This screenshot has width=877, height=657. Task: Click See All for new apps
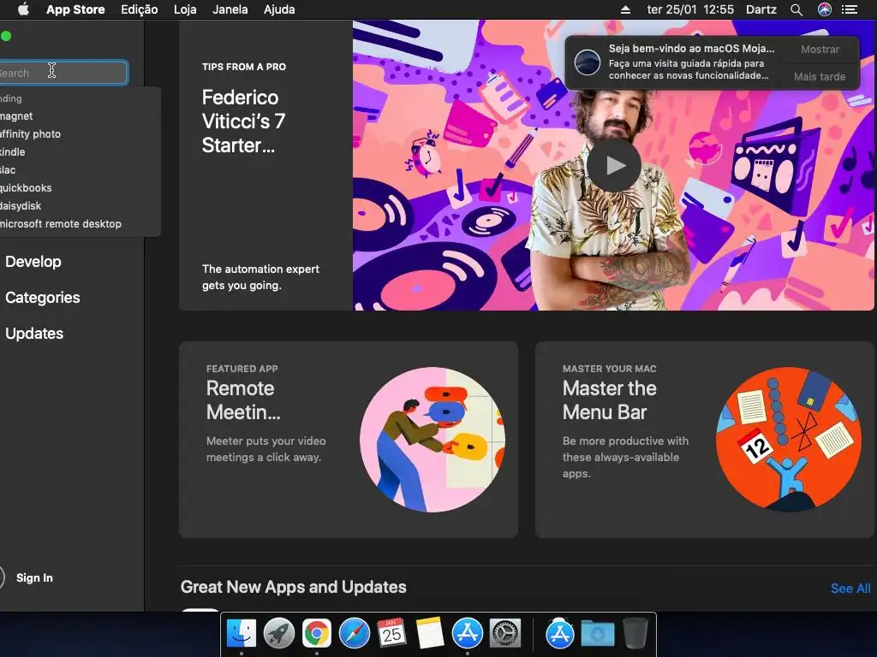(x=850, y=589)
